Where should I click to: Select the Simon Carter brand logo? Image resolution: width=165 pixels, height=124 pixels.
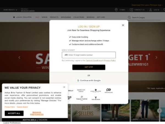[x=82, y=98]
